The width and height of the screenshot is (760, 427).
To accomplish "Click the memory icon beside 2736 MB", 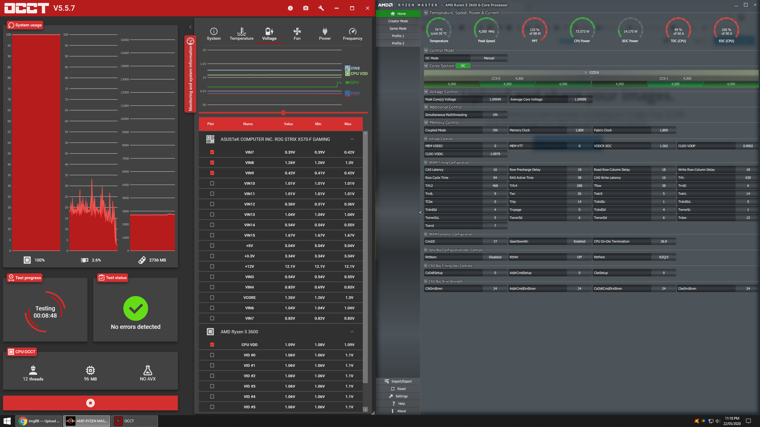I will tap(142, 260).
